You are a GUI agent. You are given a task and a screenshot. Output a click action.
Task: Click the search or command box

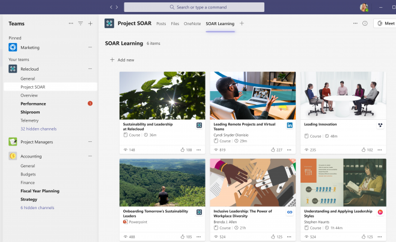pyautogui.click(x=194, y=7)
